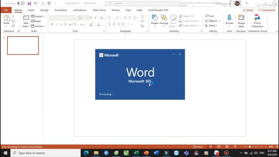Open the Layout dropdown
The height and width of the screenshot is (157, 279).
pos(37,16)
